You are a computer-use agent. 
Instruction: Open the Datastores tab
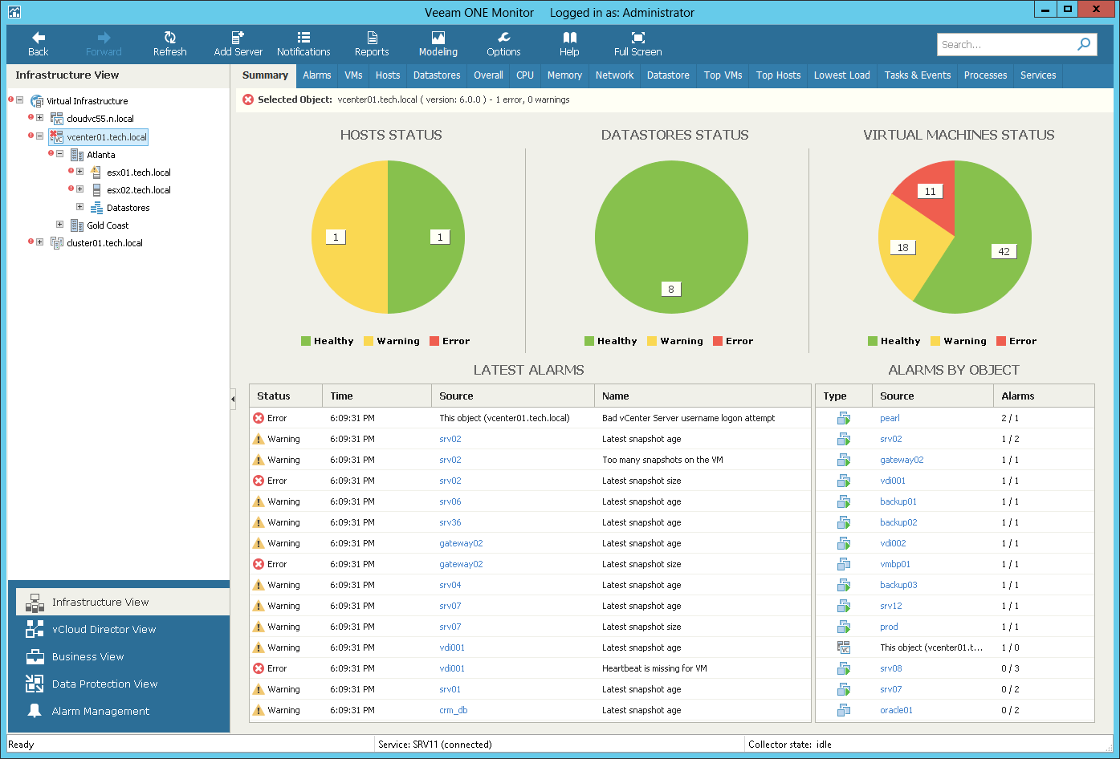[x=437, y=75]
